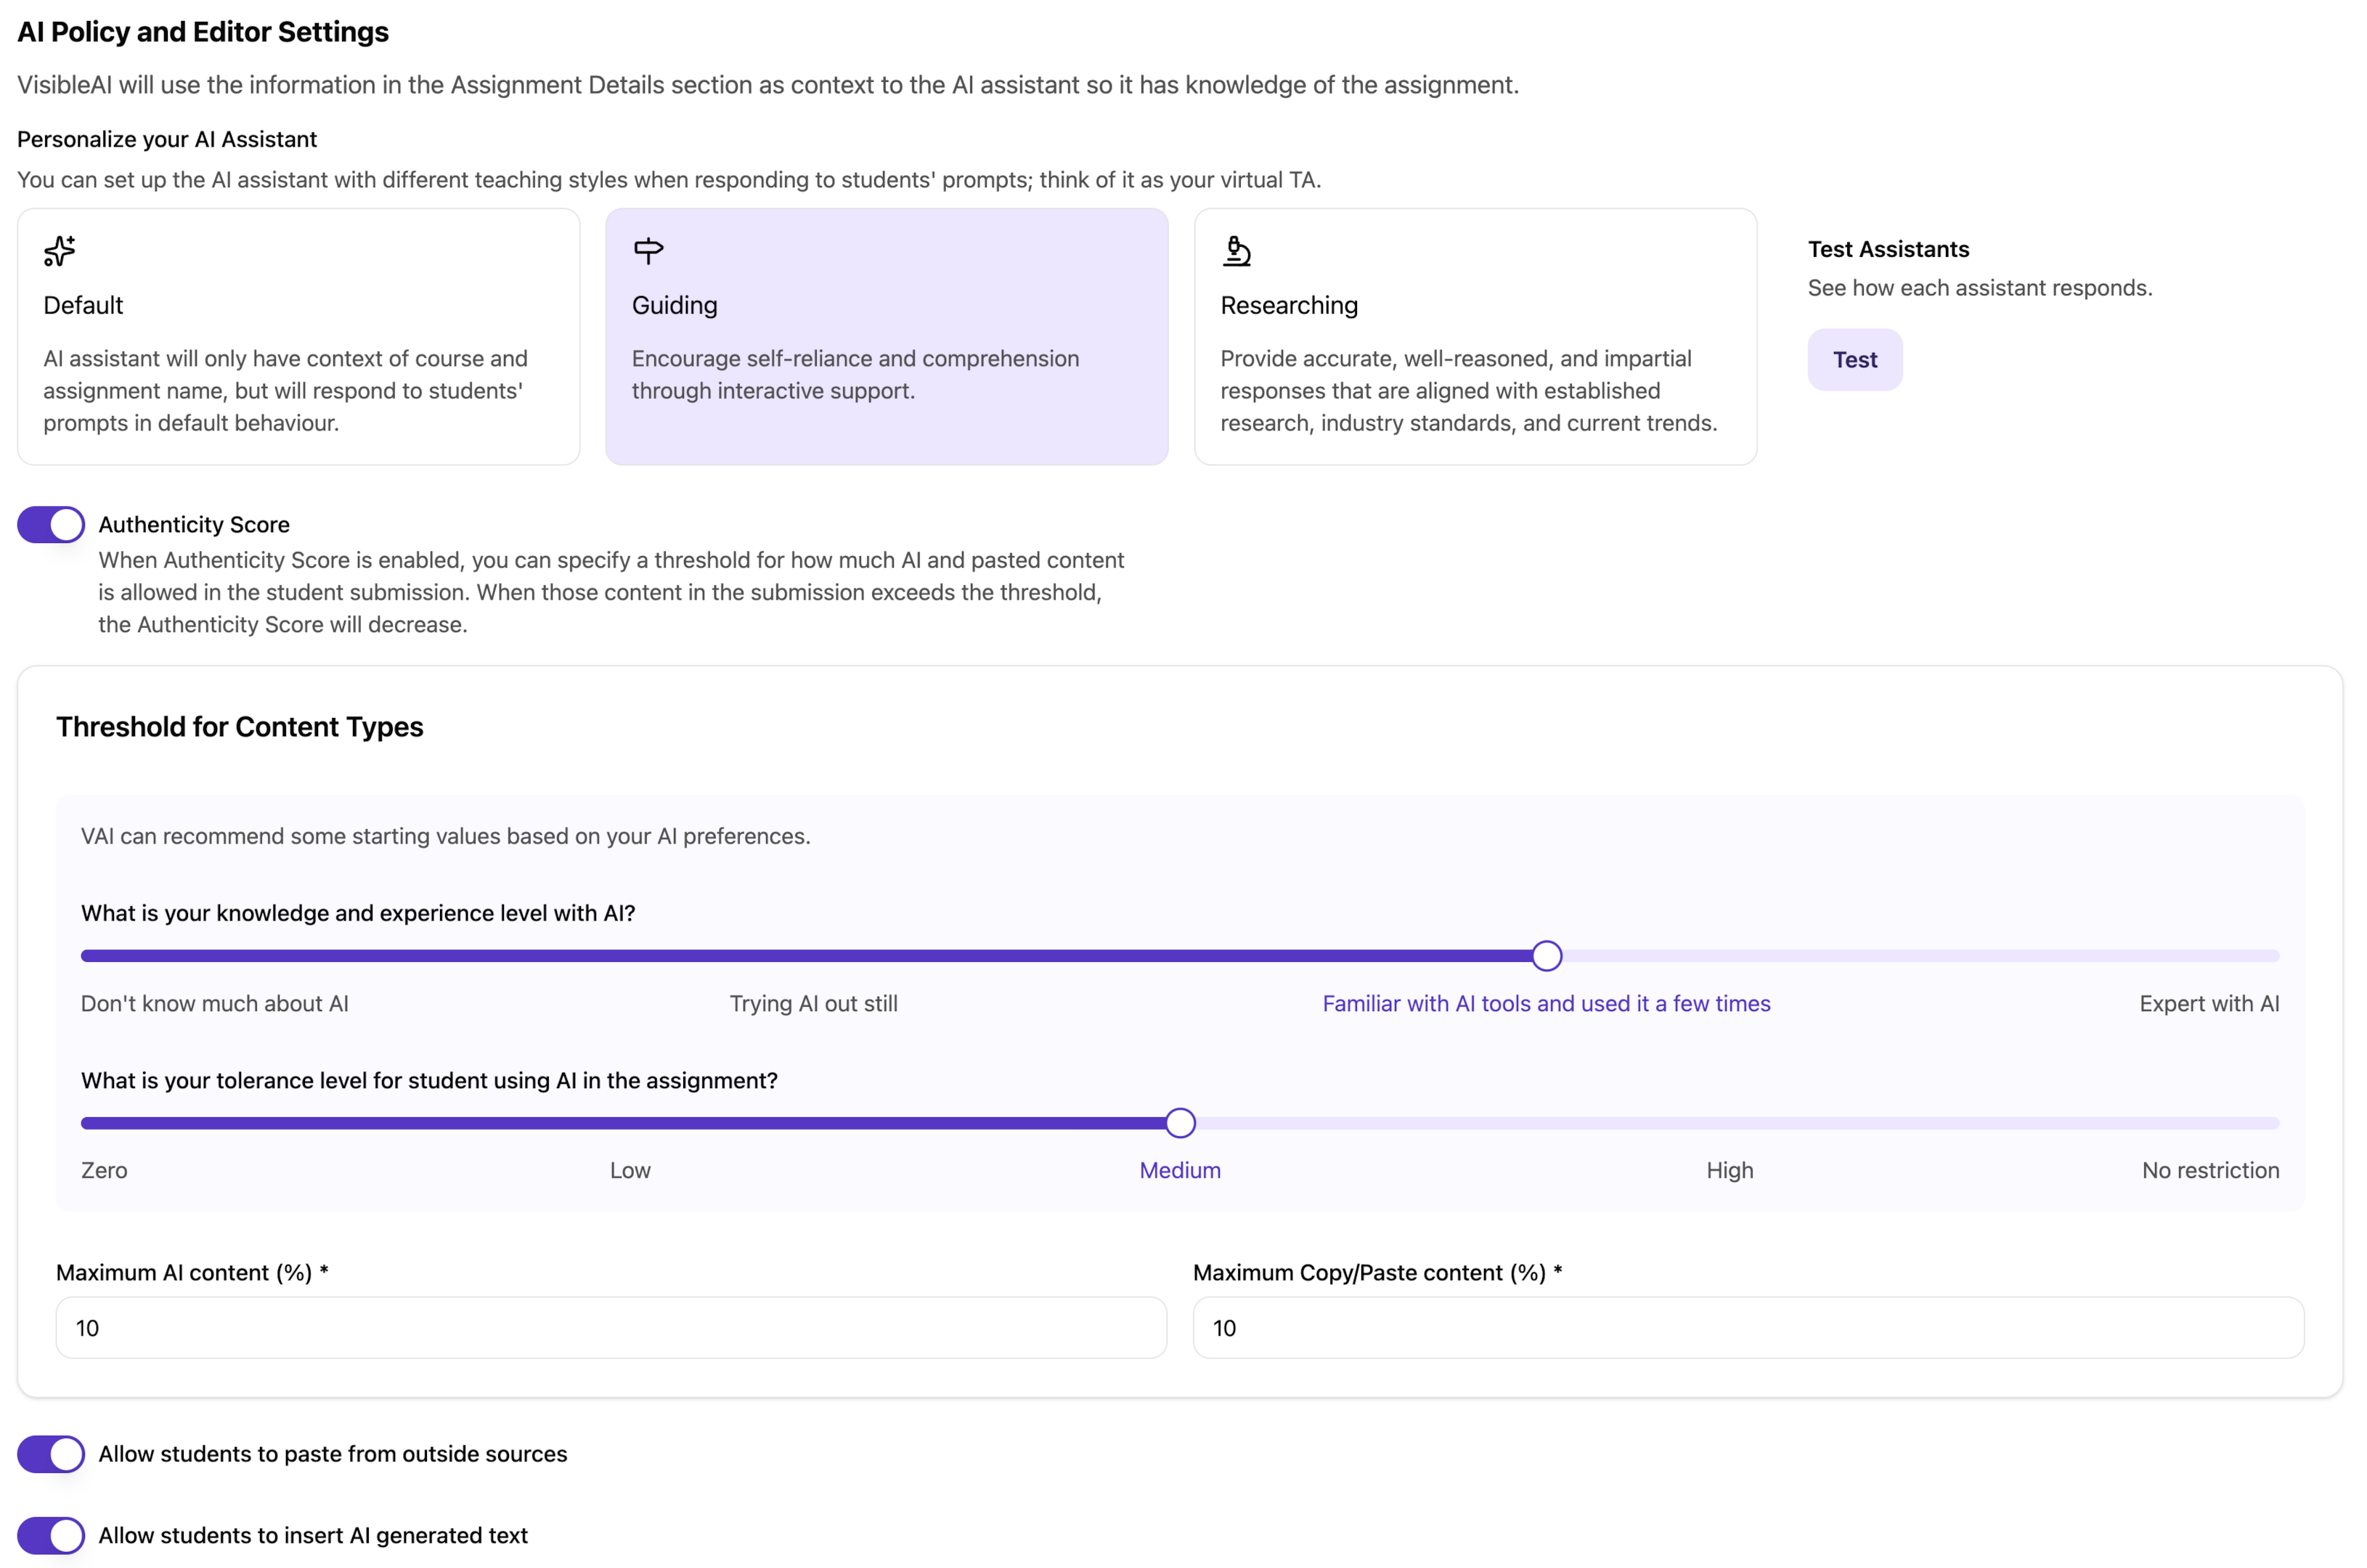Disable the Authenticity Score toggle

pyautogui.click(x=51, y=525)
